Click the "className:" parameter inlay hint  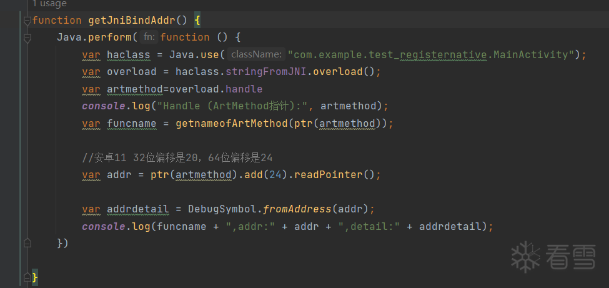pos(256,54)
